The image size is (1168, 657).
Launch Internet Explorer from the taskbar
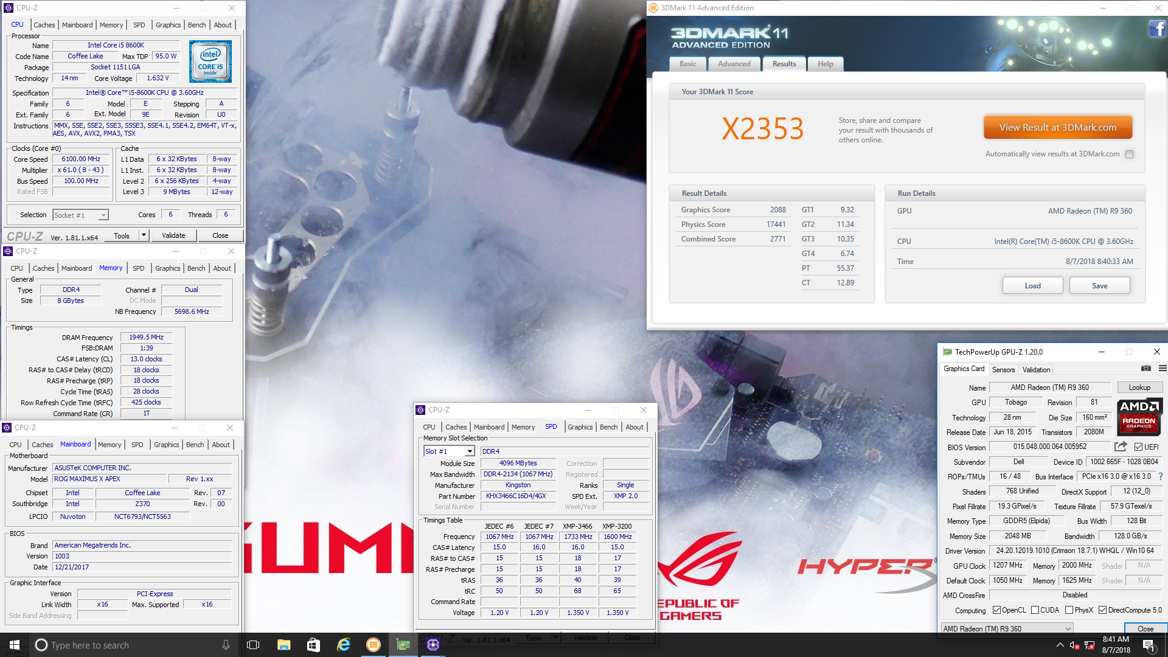click(344, 645)
